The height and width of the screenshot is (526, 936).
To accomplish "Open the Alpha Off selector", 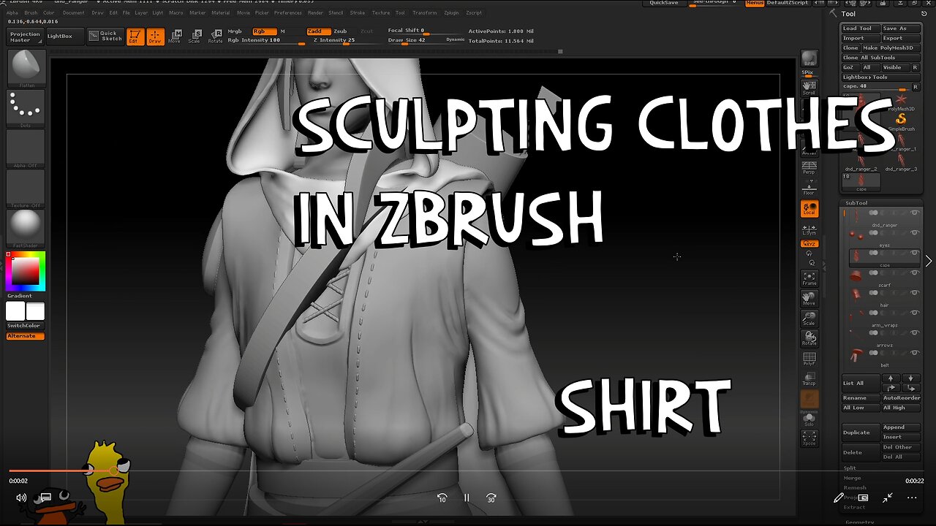I will coord(26,149).
